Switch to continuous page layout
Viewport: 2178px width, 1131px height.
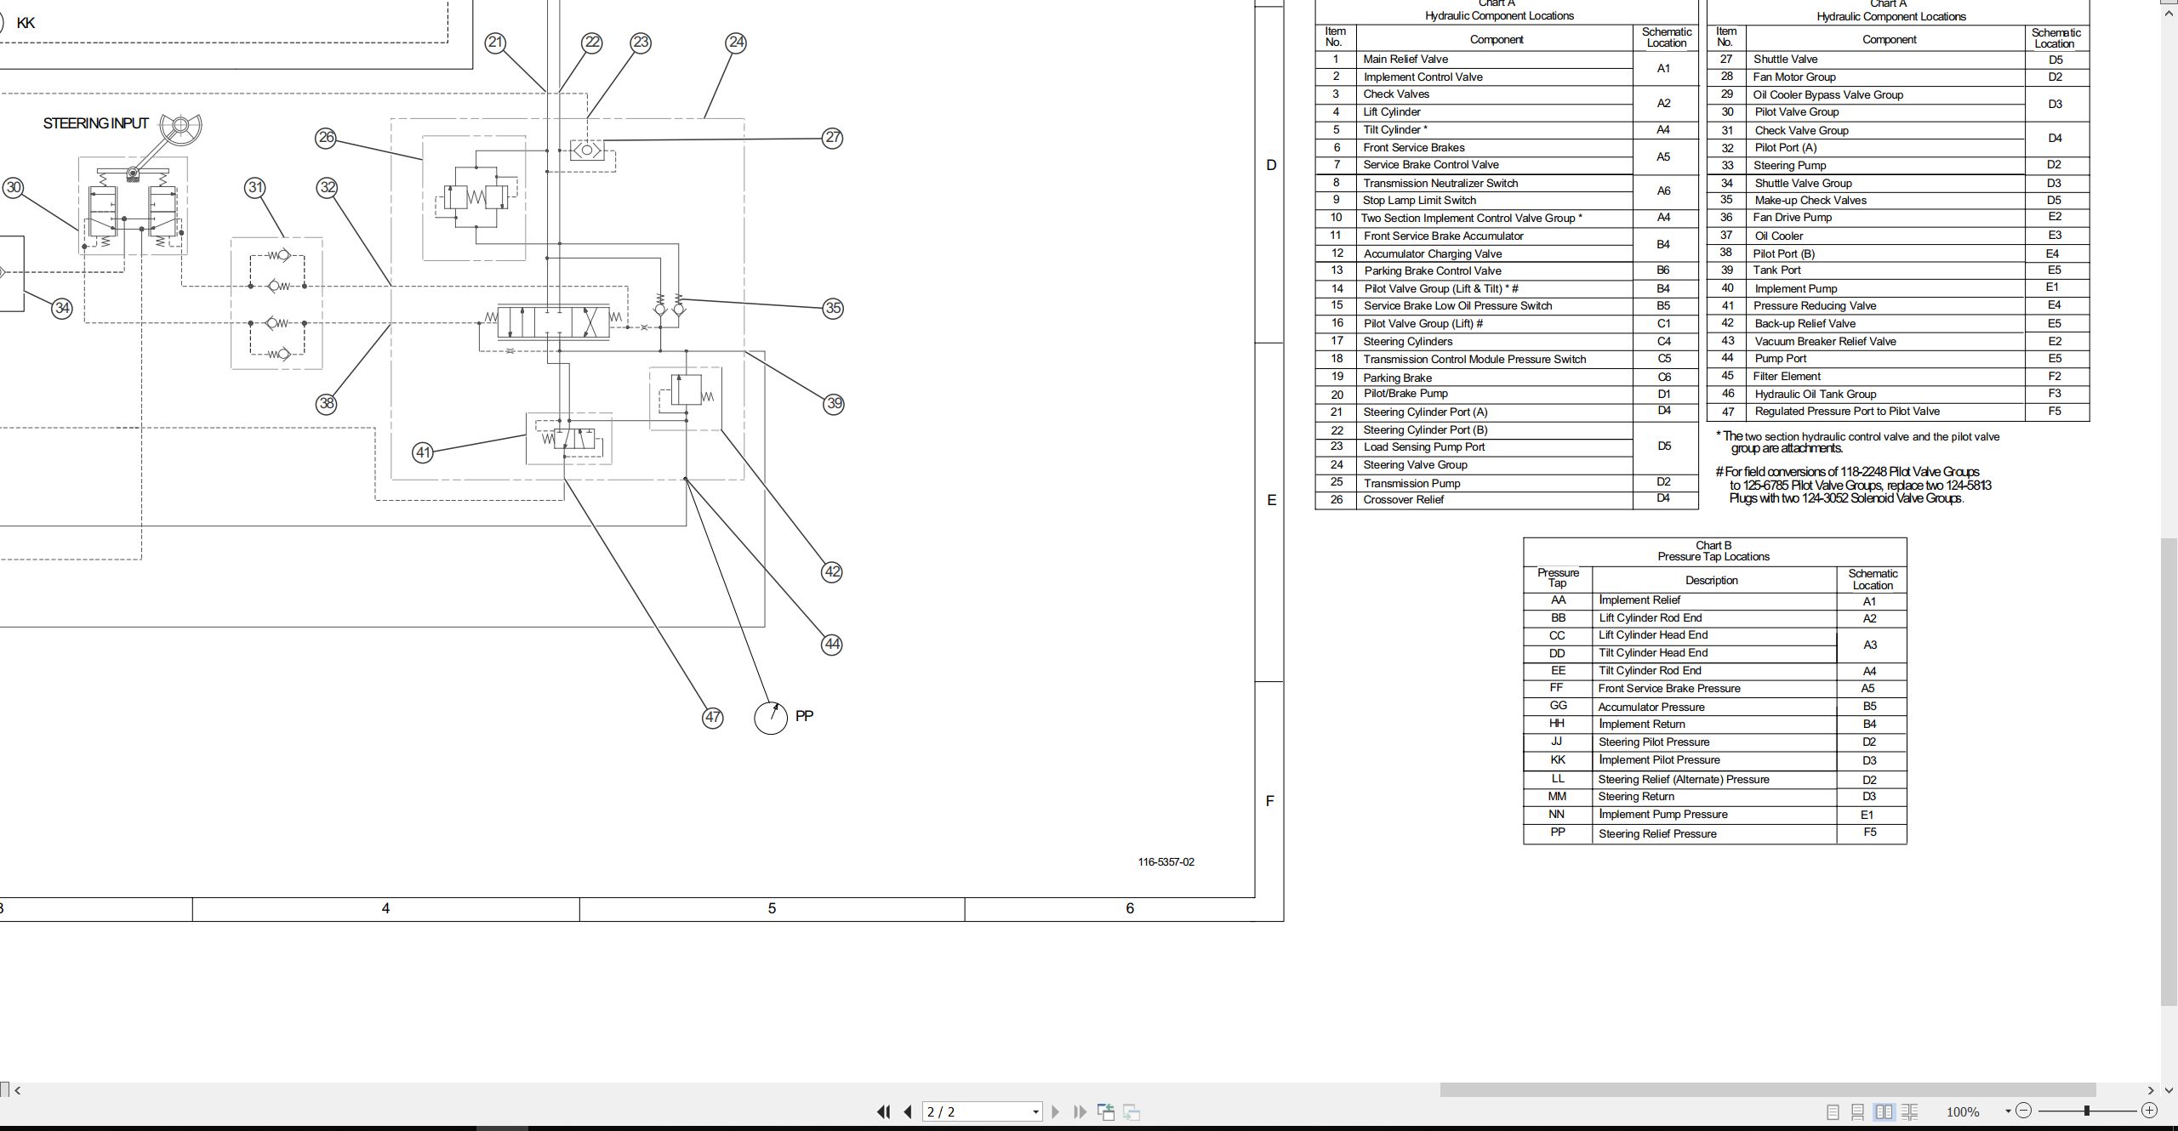(1858, 1111)
